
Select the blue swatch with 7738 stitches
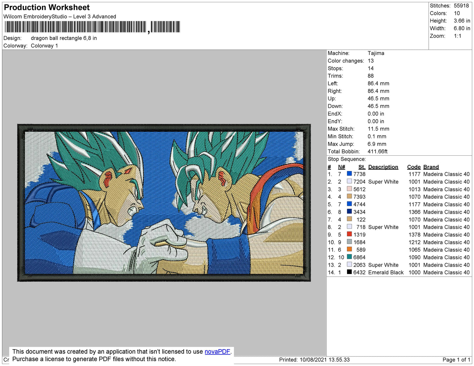[x=349, y=174]
